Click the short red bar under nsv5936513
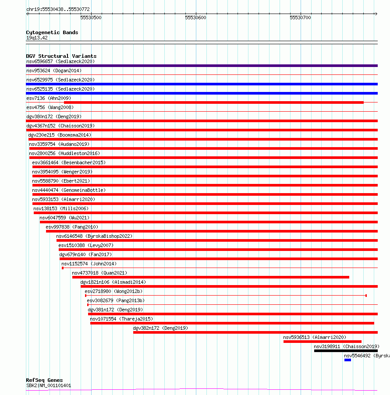390x395 pixels. (323, 342)
